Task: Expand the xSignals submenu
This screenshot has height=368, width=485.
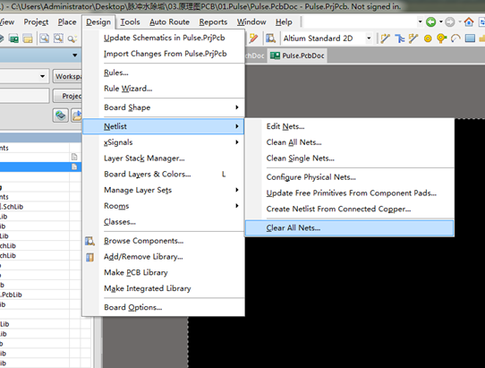Action: (x=236, y=142)
